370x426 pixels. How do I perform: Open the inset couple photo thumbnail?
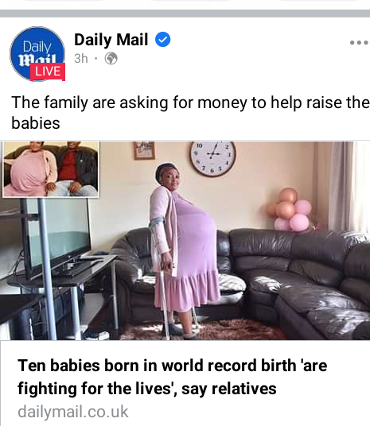pos(51,169)
